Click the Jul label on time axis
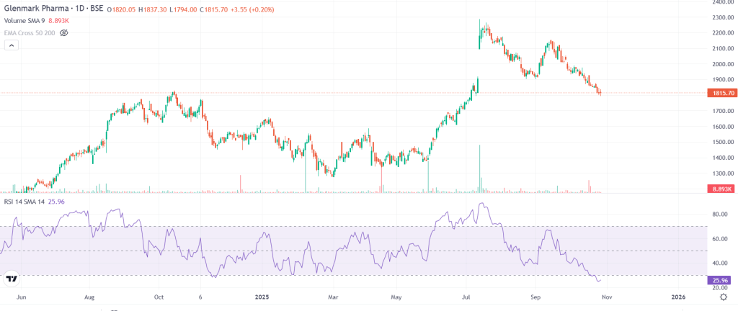The height and width of the screenshot is (311, 738). click(x=467, y=296)
